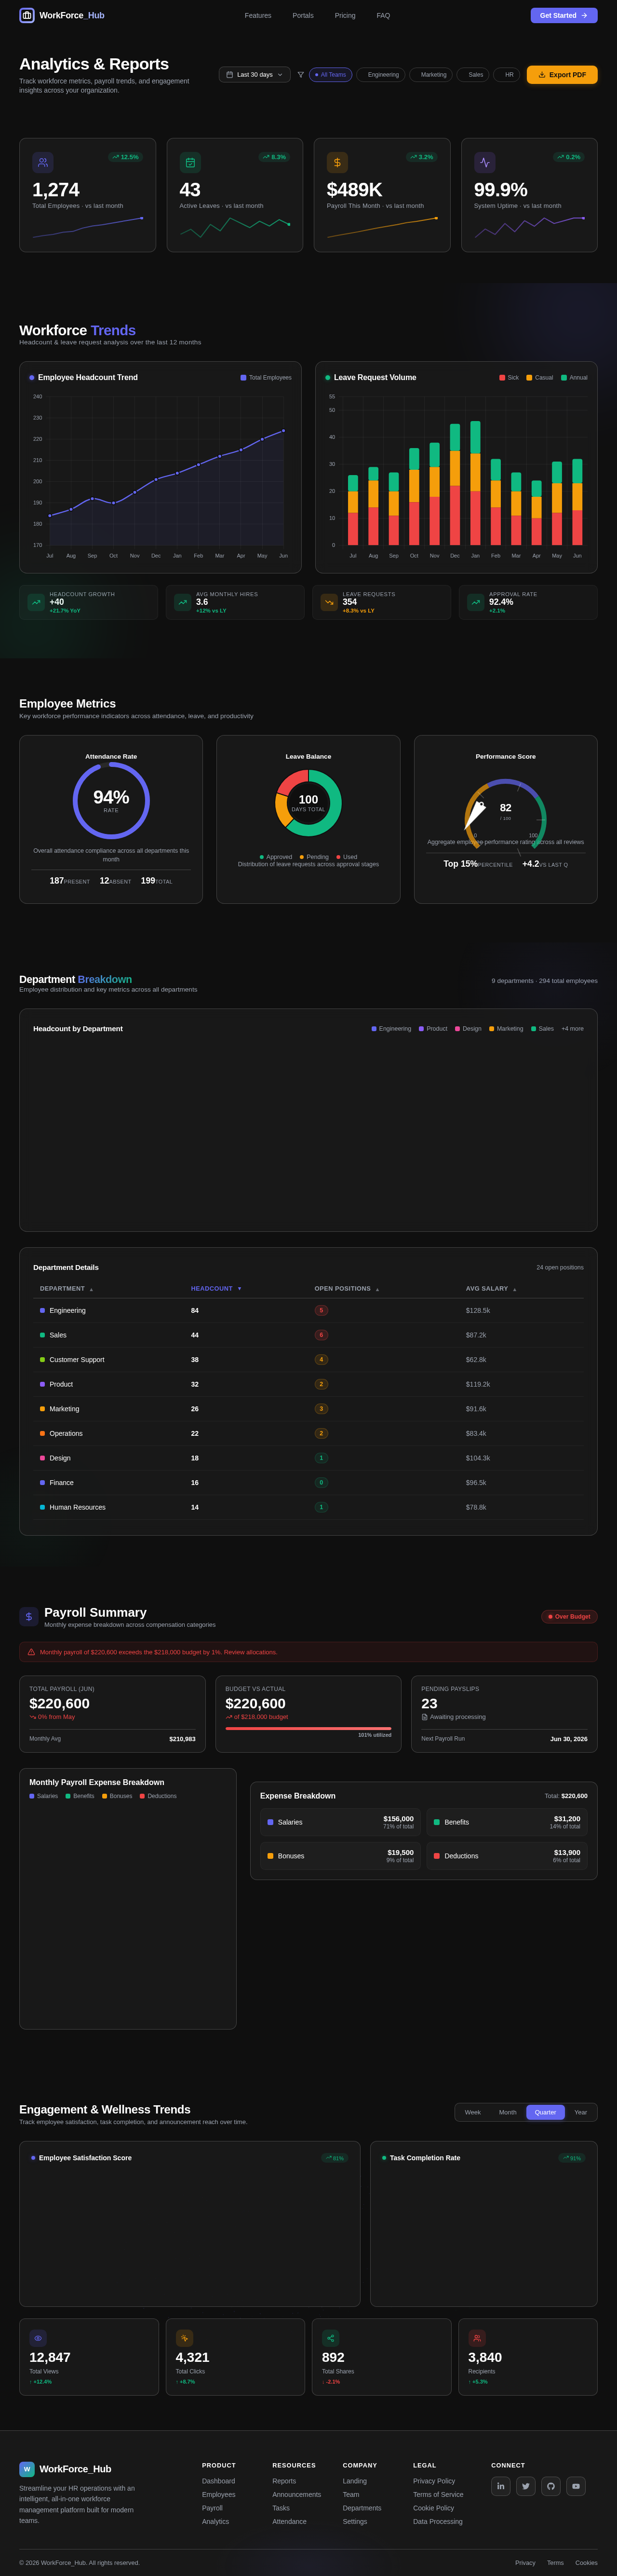The width and height of the screenshot is (617, 2576).
Task: Select the HR team filter chip
Action: point(507,75)
